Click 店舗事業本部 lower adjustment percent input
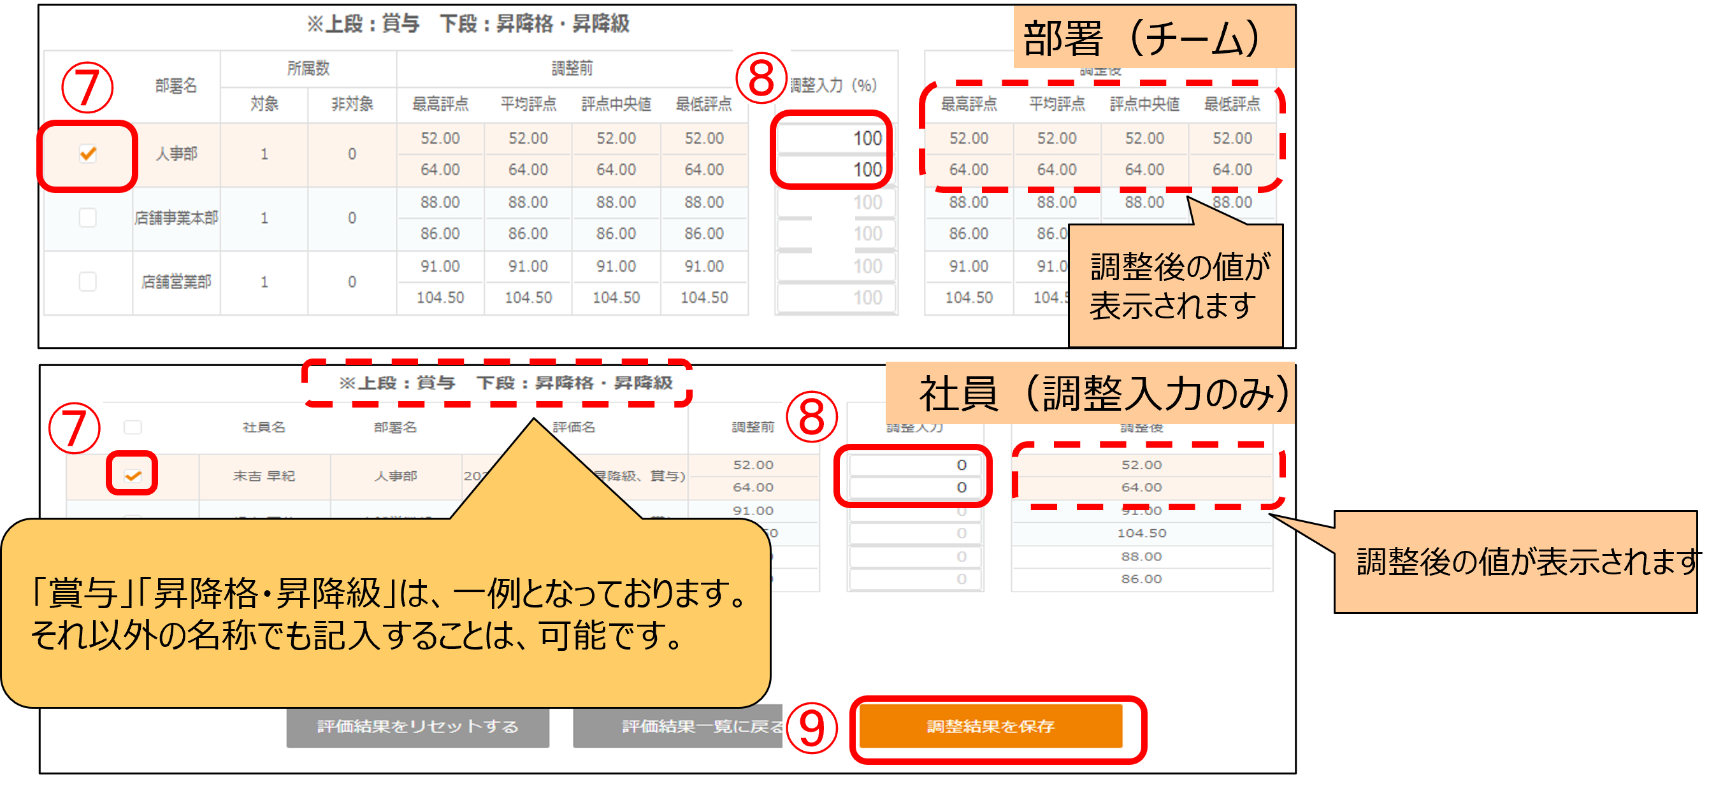The height and width of the screenshot is (789, 1723). coord(835,233)
